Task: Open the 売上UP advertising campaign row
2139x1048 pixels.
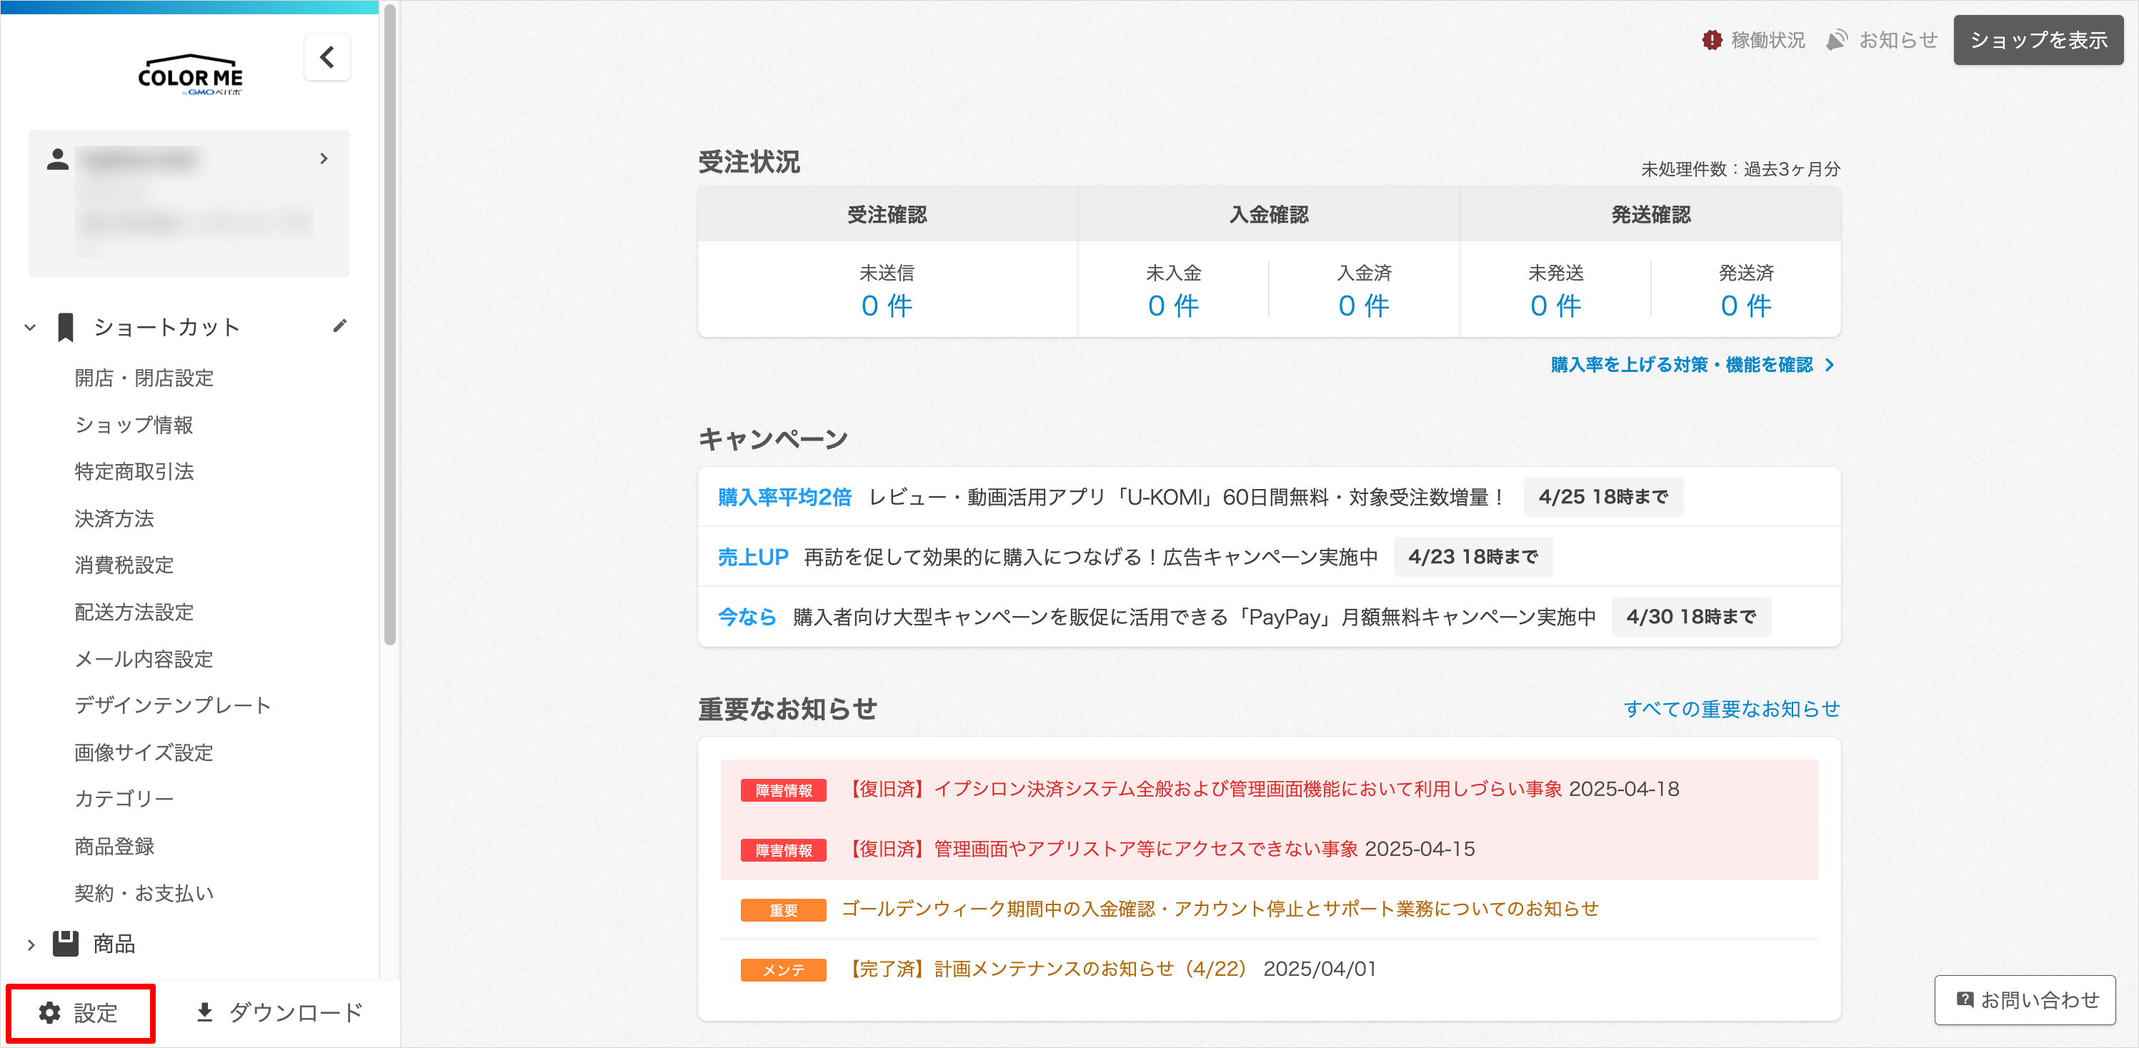Action: (x=1269, y=557)
